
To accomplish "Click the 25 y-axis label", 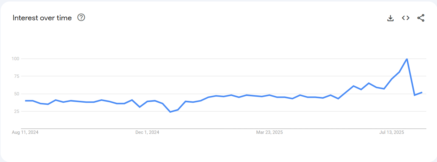I will (x=16, y=111).
